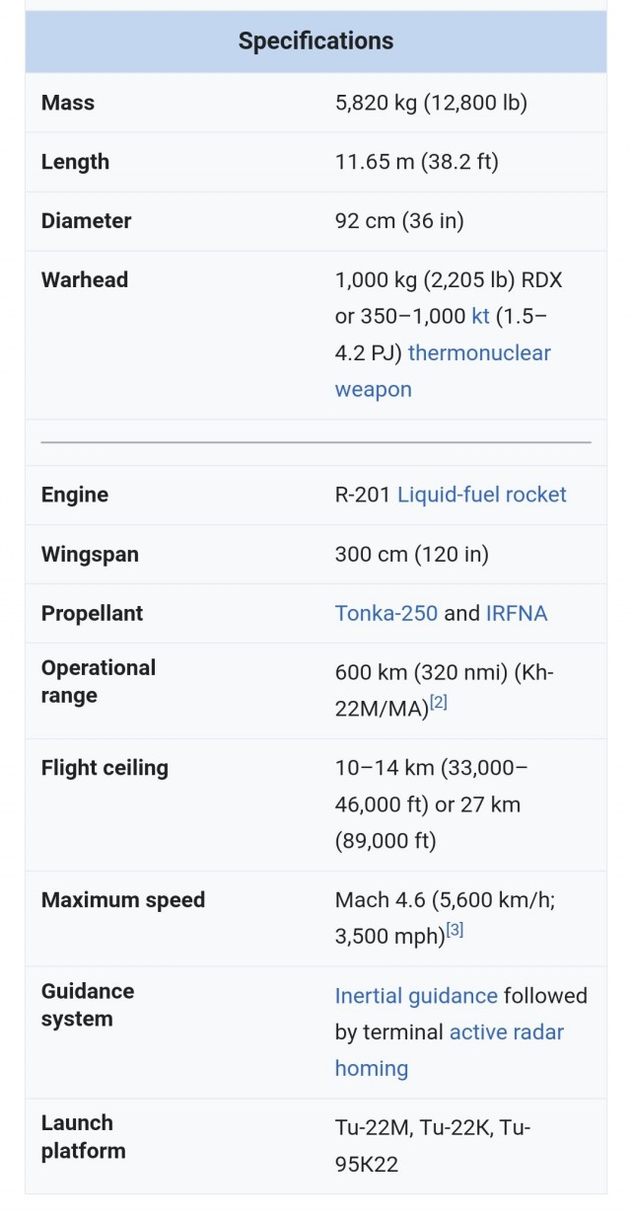Open the kt kiloton link
This screenshot has width=631, height=1222.
click(480, 316)
